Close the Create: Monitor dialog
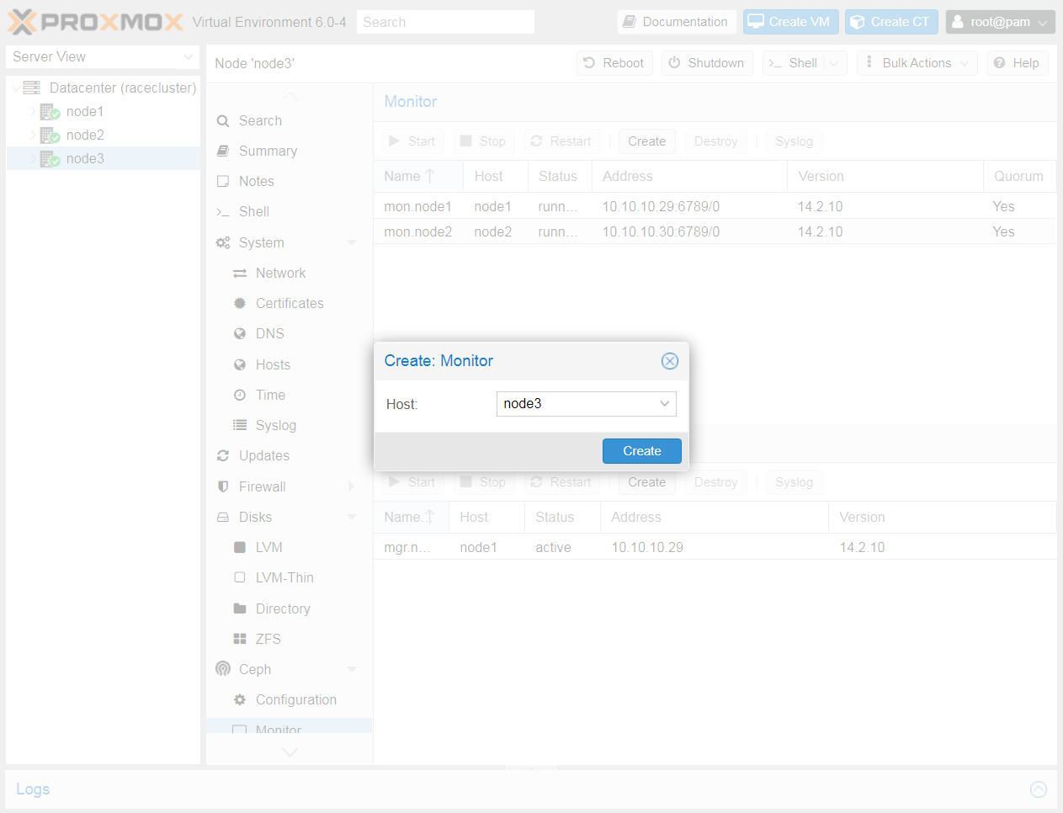The image size is (1063, 813). (x=670, y=361)
